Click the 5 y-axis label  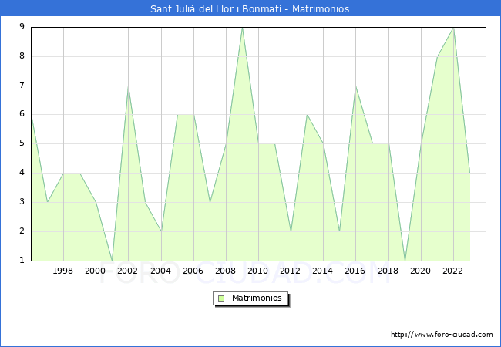point(22,143)
